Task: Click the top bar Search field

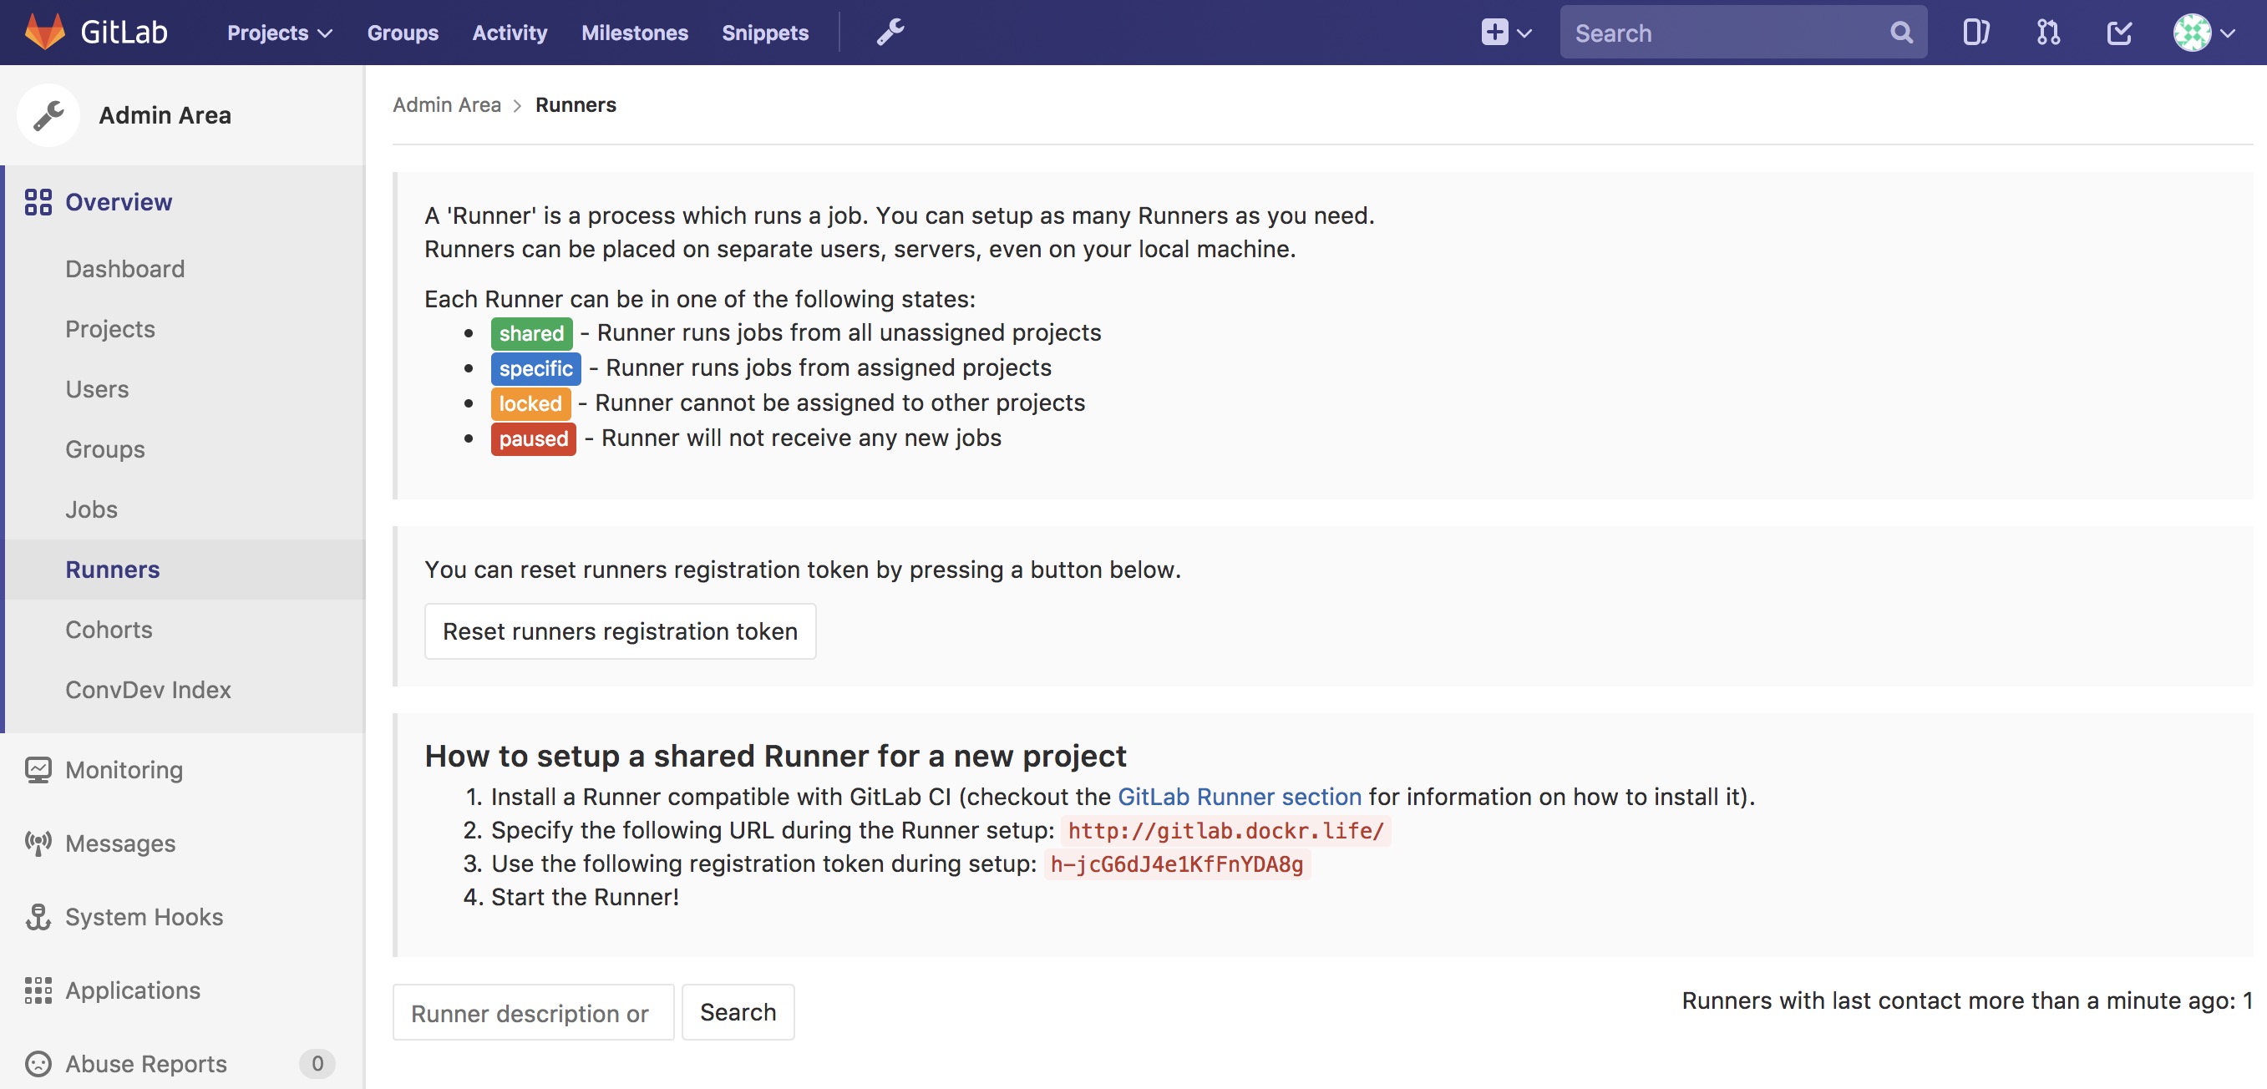Action: click(x=1742, y=33)
